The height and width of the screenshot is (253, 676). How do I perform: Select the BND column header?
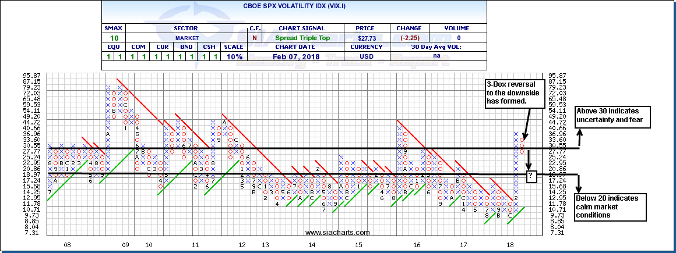(x=185, y=47)
